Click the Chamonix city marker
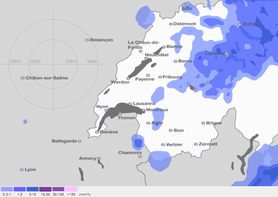This screenshot has width=278, height=197. pos(140,157)
